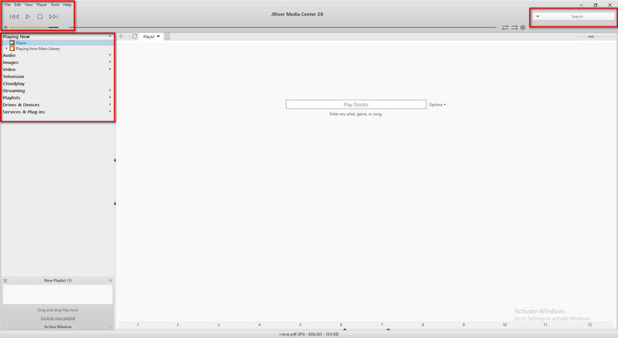Collapse the tree pane with upper arrow

click(x=114, y=161)
